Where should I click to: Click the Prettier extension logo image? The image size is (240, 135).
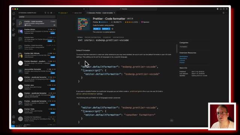(x=84, y=24)
